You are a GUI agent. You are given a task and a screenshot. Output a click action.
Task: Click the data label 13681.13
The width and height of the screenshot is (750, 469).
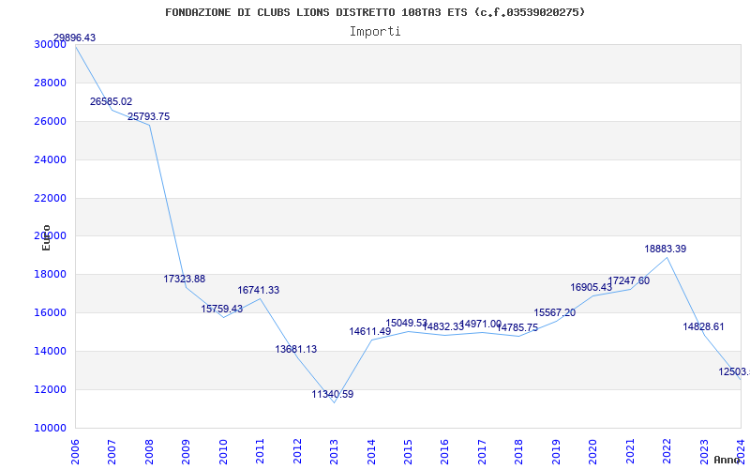(x=295, y=349)
